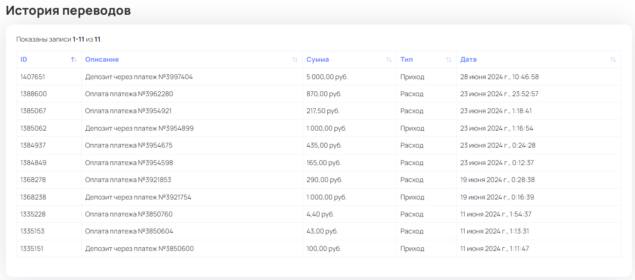Click Оплата платежа №3954921 description
Viewport: 635px width, 280px height.
click(128, 111)
